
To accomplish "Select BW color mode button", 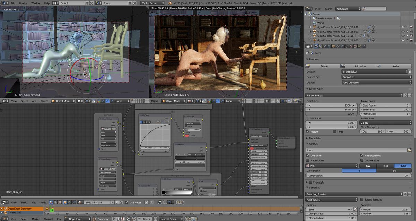I will point(368,165).
